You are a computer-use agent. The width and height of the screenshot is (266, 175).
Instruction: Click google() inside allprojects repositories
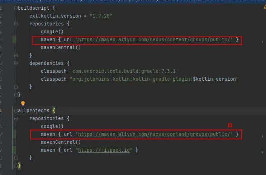tap(52, 127)
